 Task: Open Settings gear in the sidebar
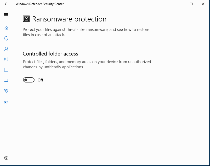6,158
